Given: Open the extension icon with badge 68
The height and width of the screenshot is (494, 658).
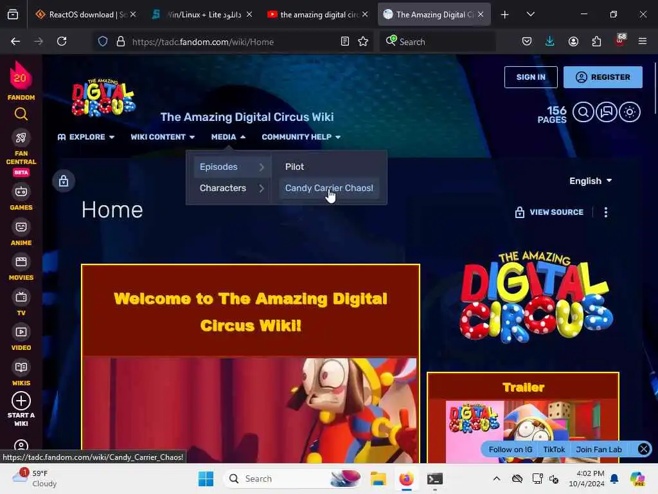Looking at the screenshot, I should coord(620,41).
